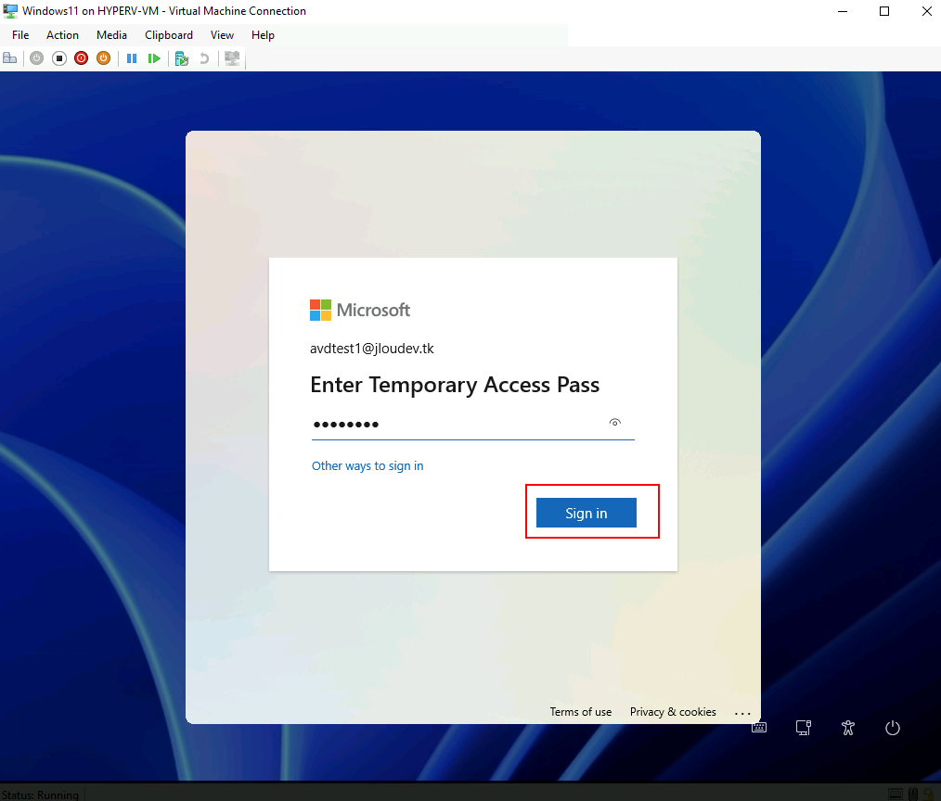Screen dimensions: 941x801
Task: Open the three-dots more options menu
Action: point(742,713)
